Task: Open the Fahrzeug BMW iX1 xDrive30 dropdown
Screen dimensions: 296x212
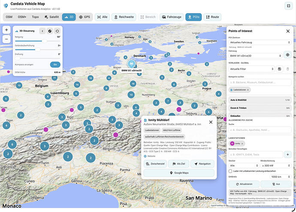Action: (255, 56)
